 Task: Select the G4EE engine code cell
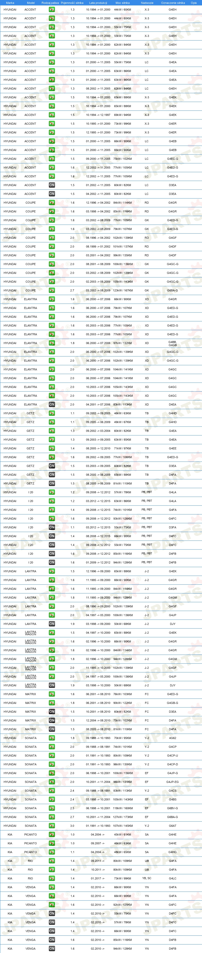pos(172,448)
